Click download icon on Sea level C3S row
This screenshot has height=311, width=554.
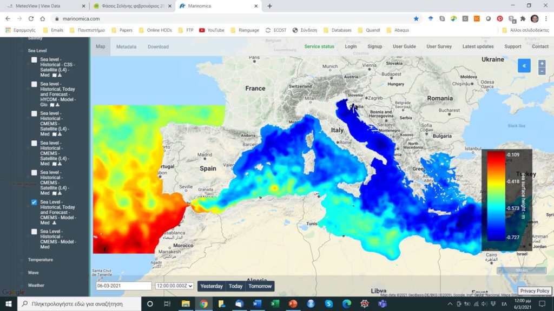pyautogui.click(x=60, y=75)
